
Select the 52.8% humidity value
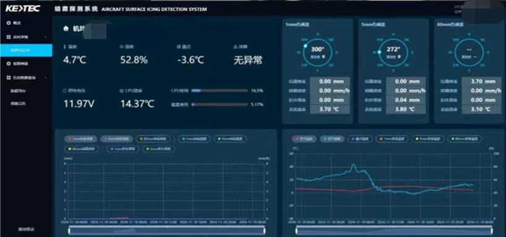tap(134, 60)
